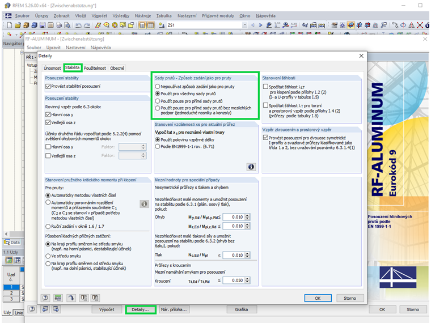Click the New file icon in RFEM toolbar
The height and width of the screenshot is (323, 431).
9,25
